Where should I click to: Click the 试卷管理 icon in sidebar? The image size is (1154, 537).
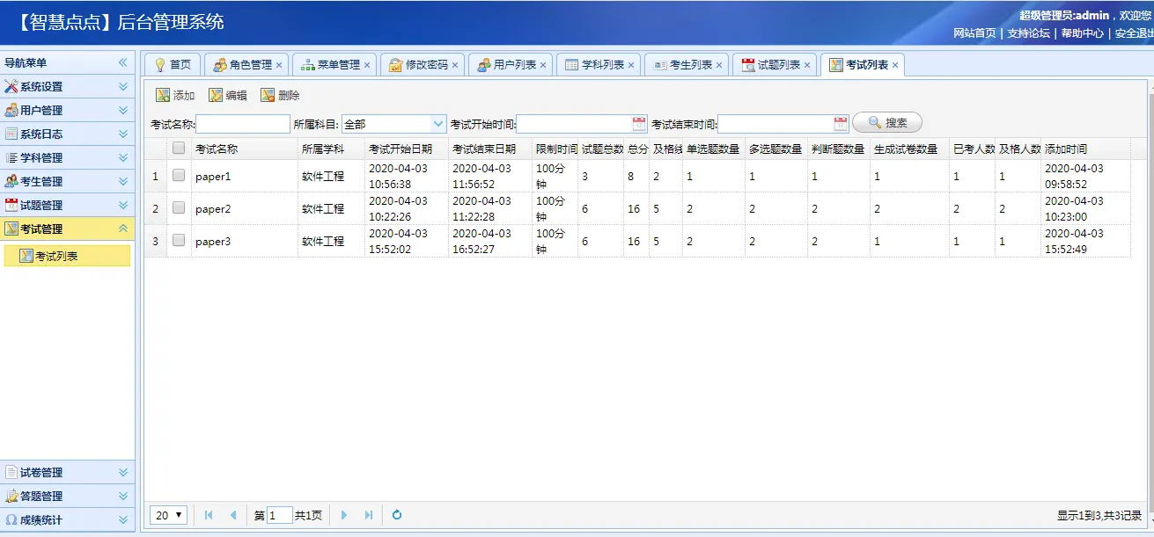click(11, 473)
